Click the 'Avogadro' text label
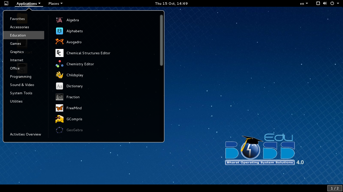The width and height of the screenshot is (343, 192). (74, 42)
